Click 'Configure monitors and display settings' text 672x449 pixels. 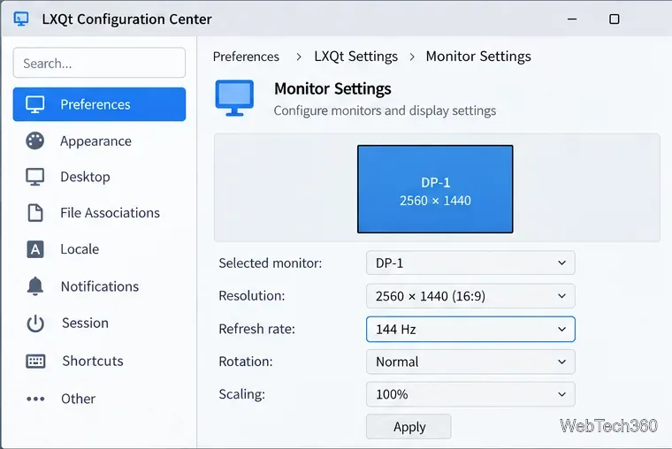(385, 110)
